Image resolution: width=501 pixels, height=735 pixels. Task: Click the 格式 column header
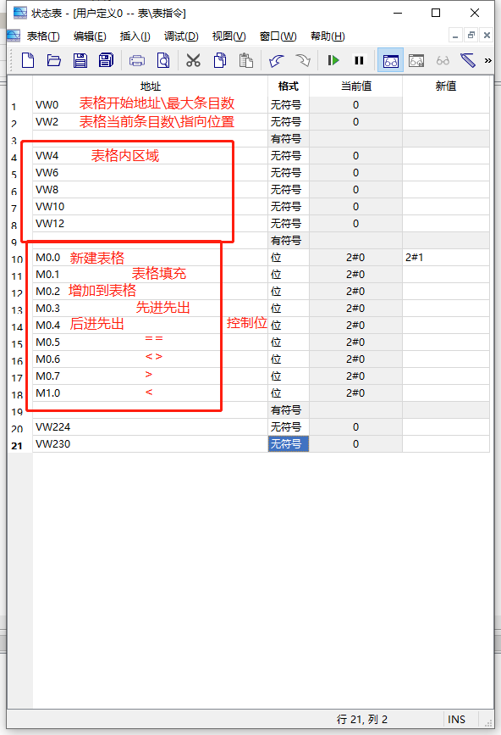tap(288, 86)
